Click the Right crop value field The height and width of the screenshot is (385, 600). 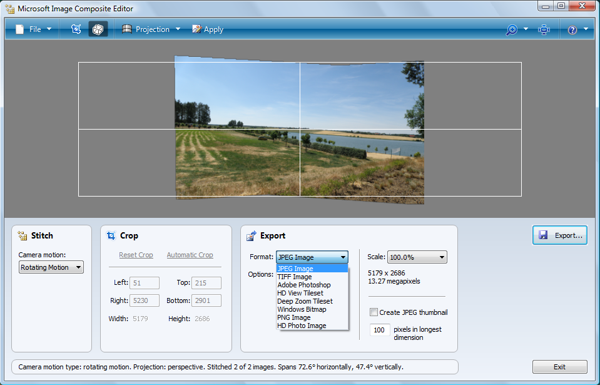145,300
